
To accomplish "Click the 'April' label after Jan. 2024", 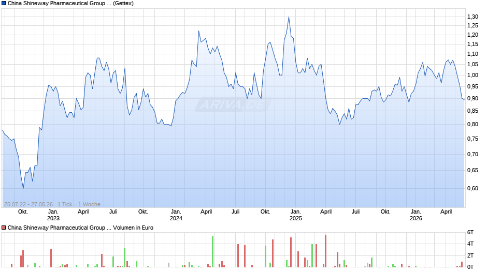I will [x=206, y=212].
